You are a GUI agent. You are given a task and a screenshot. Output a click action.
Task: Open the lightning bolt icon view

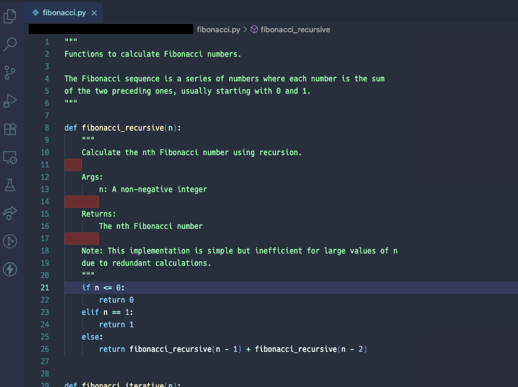point(10,269)
